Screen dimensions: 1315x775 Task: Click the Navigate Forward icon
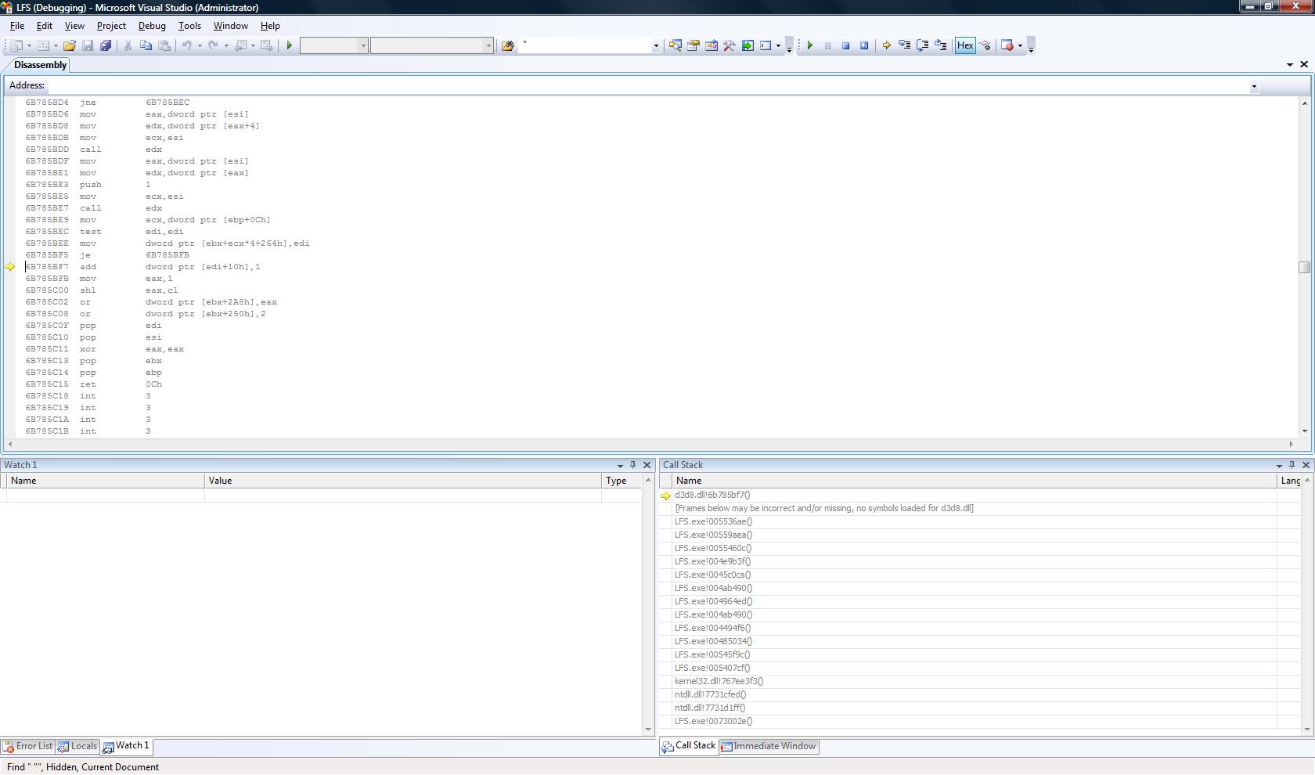pyautogui.click(x=266, y=45)
